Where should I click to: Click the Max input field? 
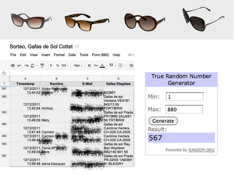pos(184,109)
